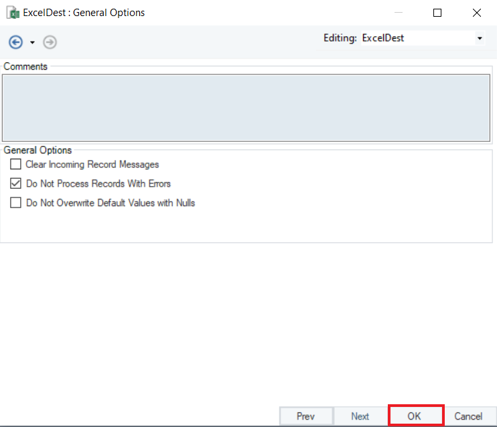Click the General Options group heading

pyautogui.click(x=38, y=151)
